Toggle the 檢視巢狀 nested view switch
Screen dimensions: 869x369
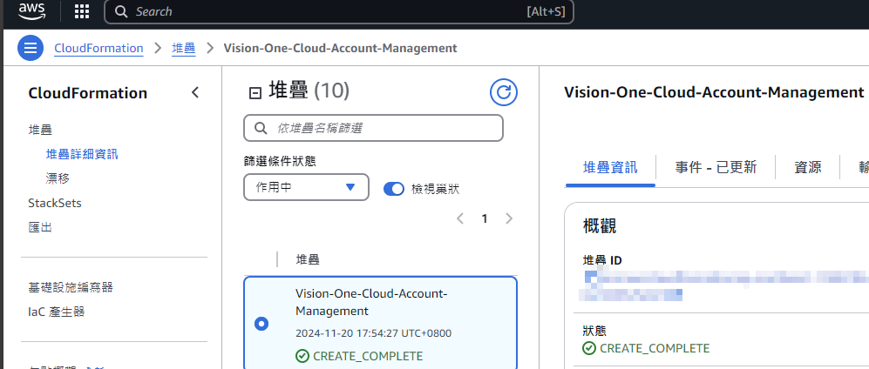coord(394,188)
